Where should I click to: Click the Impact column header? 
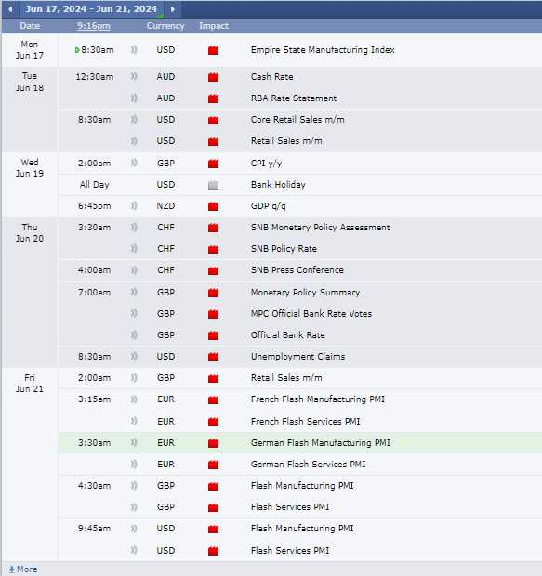pyautogui.click(x=214, y=26)
